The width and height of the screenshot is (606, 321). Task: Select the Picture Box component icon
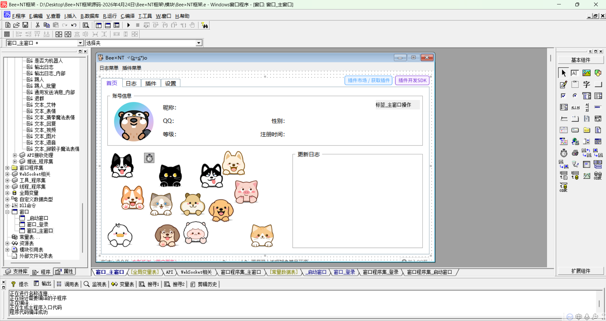(x=586, y=73)
